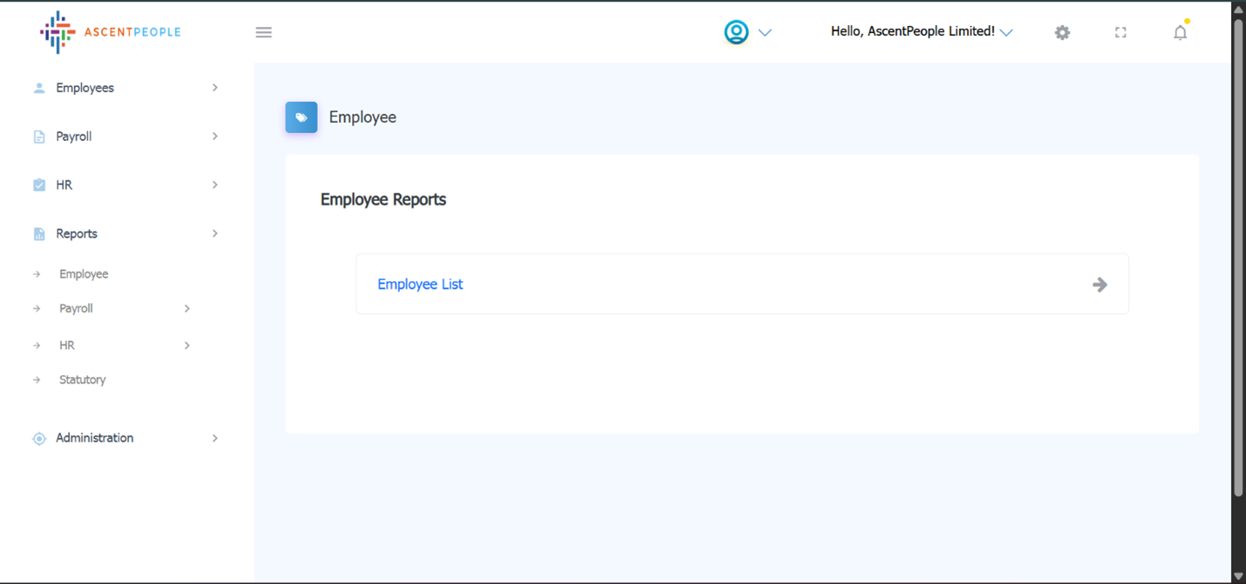Click the vertical page scrollbar
This screenshot has height=584, width=1246.
pos(1238,261)
